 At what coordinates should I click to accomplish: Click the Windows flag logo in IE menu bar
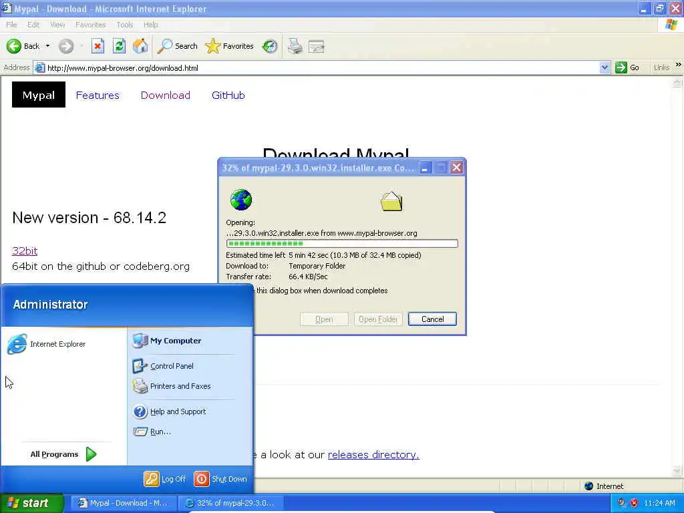click(671, 25)
